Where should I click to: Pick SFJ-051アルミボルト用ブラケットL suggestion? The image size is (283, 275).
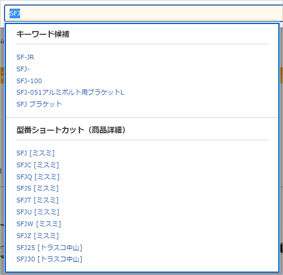point(70,92)
